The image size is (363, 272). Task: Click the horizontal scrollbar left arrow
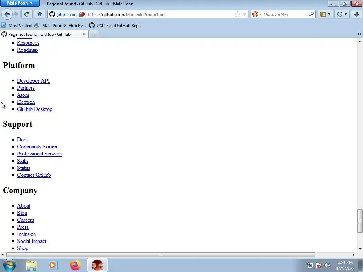pyautogui.click(x=2, y=255)
